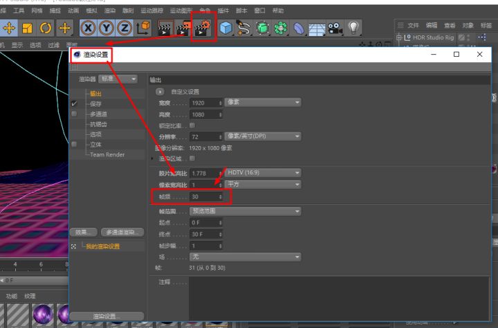Open the 渲染器 标准 dropdown
The height and width of the screenshot is (328, 498).
[118, 80]
